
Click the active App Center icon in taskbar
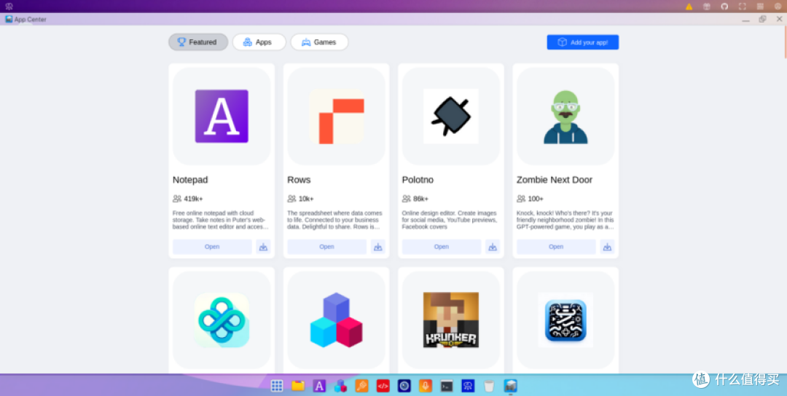[510, 386]
